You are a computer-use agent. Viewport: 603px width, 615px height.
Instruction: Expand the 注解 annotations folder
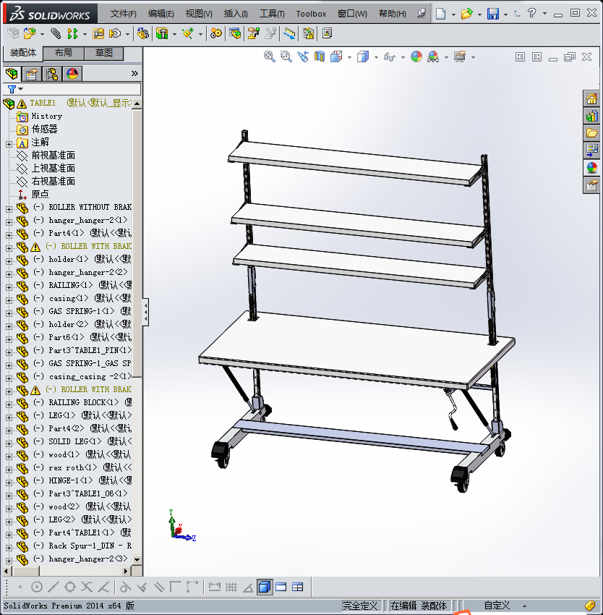click(x=9, y=144)
